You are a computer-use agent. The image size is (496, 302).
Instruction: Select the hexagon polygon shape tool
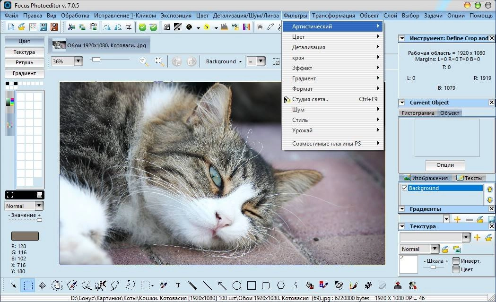(280, 285)
